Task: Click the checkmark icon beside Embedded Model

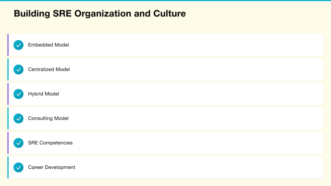Action: coord(18,45)
